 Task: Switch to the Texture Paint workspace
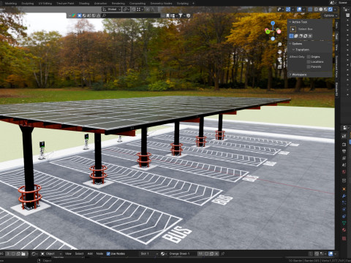tap(65, 4)
